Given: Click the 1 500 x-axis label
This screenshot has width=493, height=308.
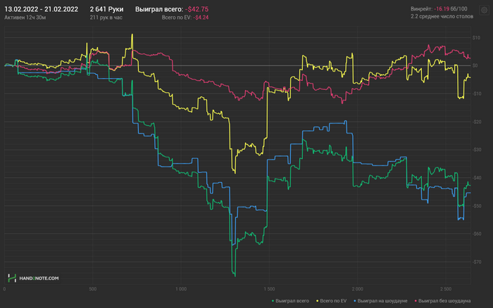Looking at the screenshot, I should pyautogui.click(x=269, y=289).
